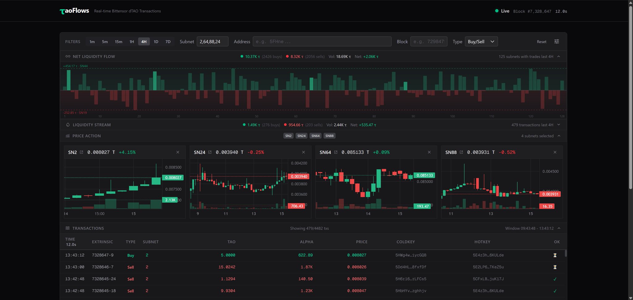633x300 pixels.
Task: Open SN24 external link icon
Action: click(210, 152)
